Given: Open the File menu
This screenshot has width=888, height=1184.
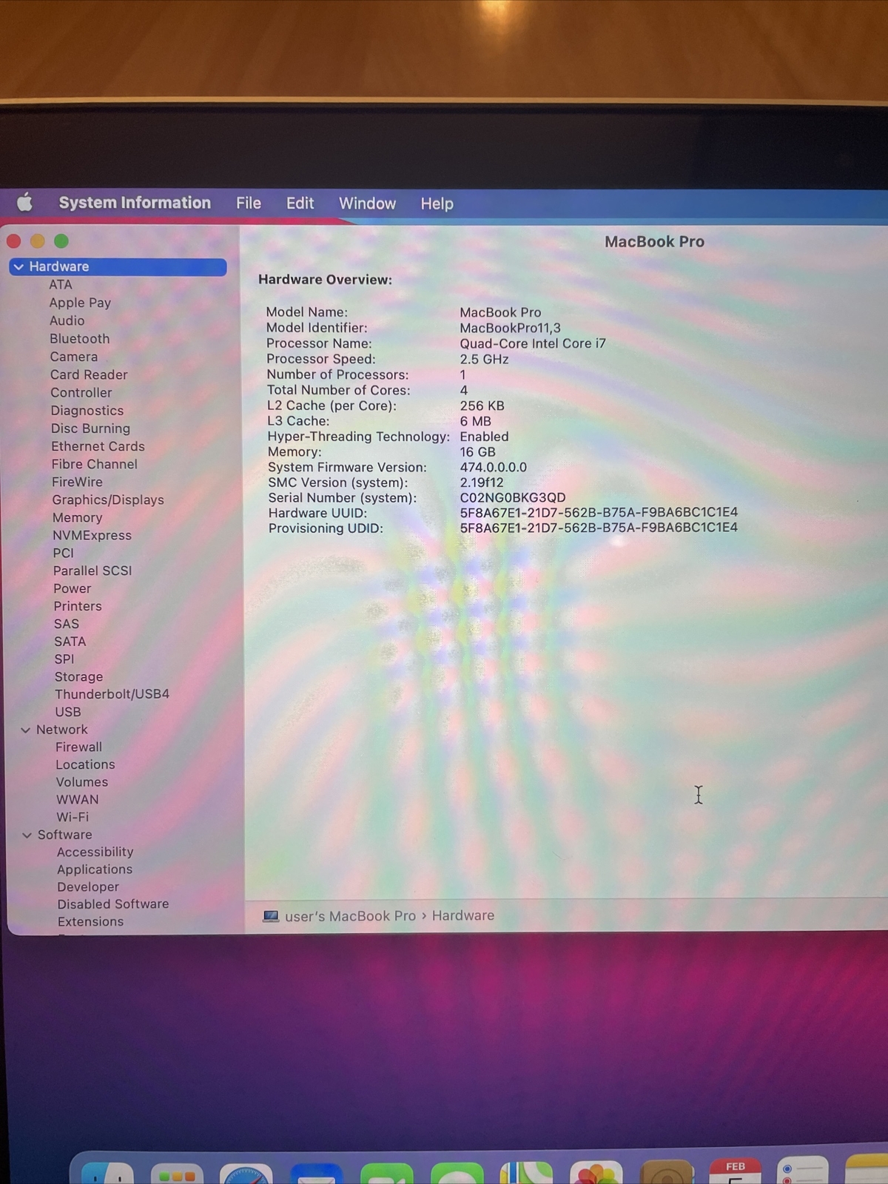Looking at the screenshot, I should [x=249, y=203].
